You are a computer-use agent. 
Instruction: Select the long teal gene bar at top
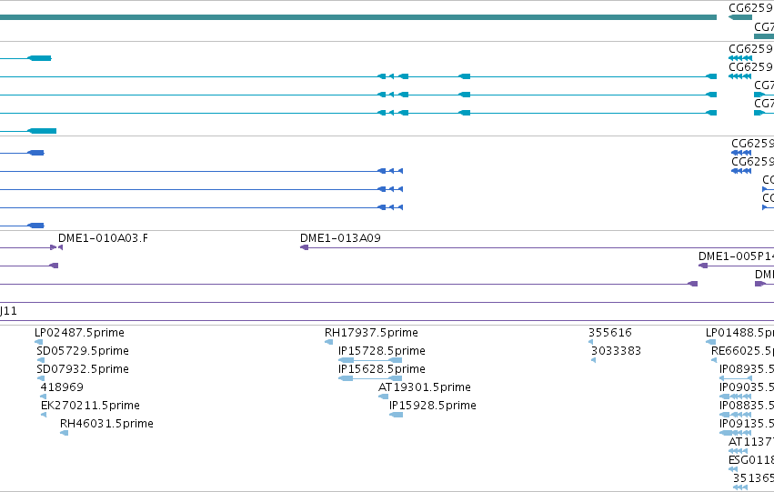tap(358, 17)
